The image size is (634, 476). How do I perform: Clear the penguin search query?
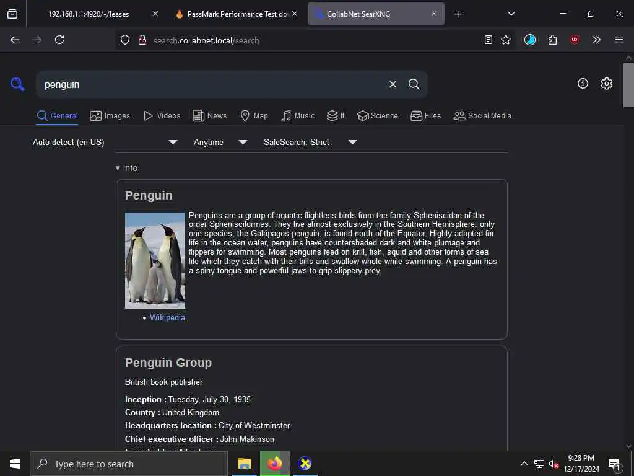[393, 84]
